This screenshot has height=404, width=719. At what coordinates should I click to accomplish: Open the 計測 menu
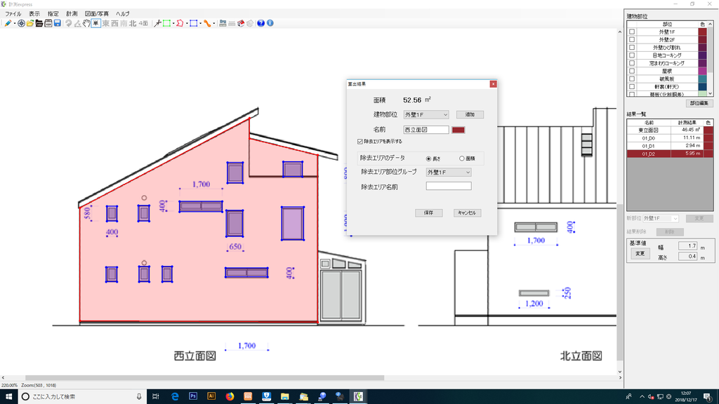(x=72, y=14)
